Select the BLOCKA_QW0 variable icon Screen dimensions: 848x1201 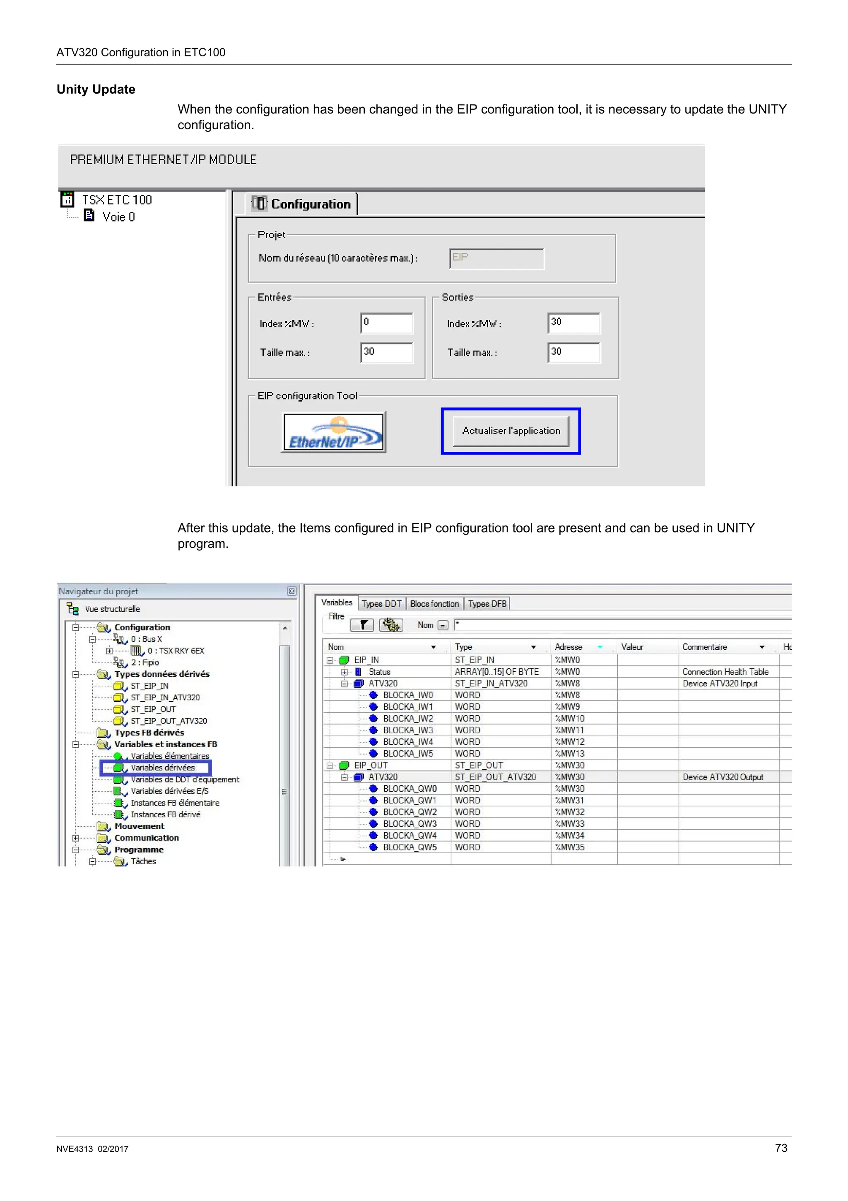(x=373, y=789)
